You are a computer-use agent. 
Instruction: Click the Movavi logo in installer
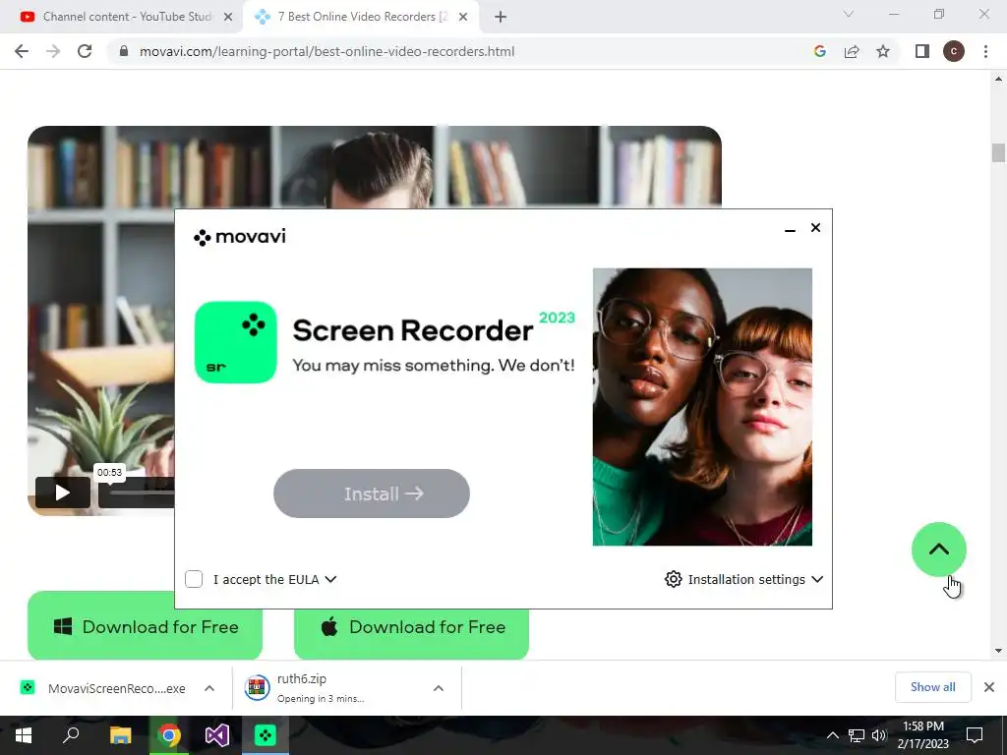pyautogui.click(x=240, y=237)
